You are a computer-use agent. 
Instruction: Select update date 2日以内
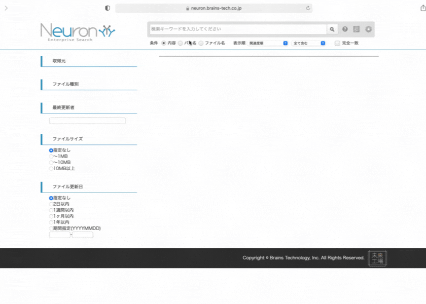(51, 204)
